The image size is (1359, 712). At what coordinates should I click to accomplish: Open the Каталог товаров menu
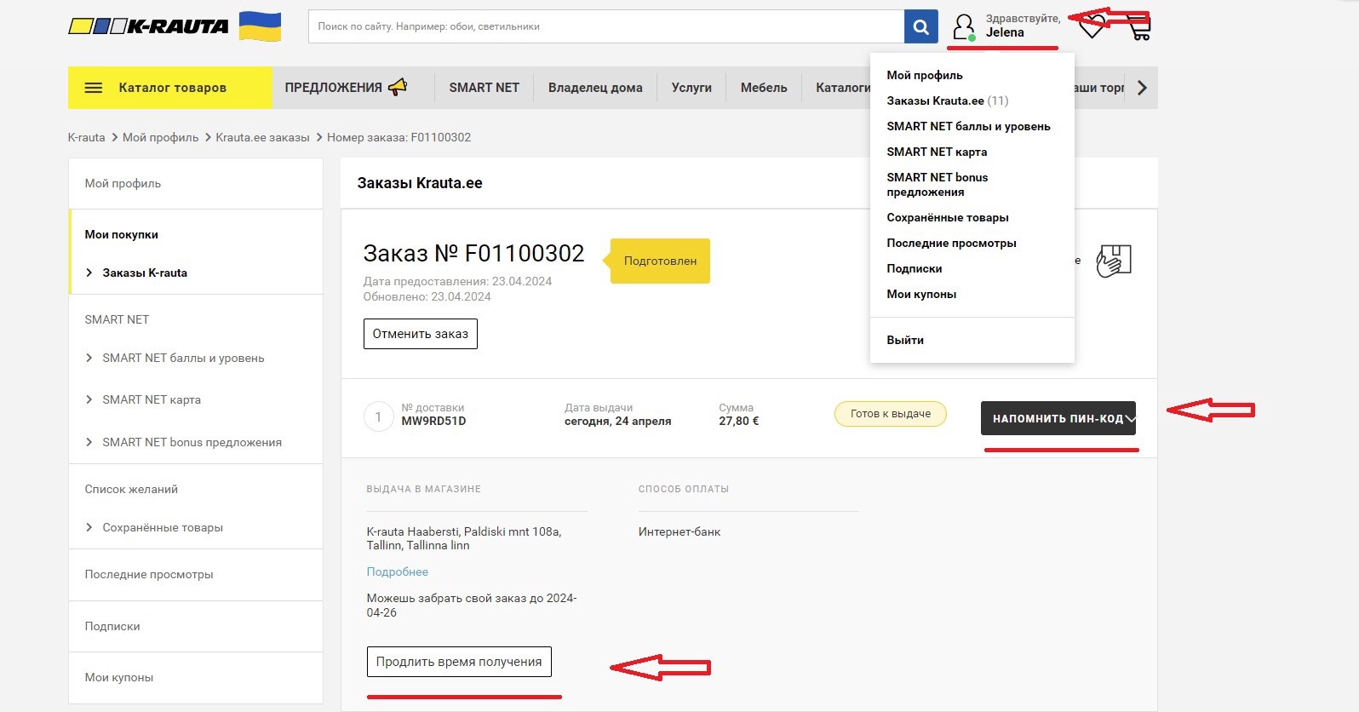tap(170, 88)
